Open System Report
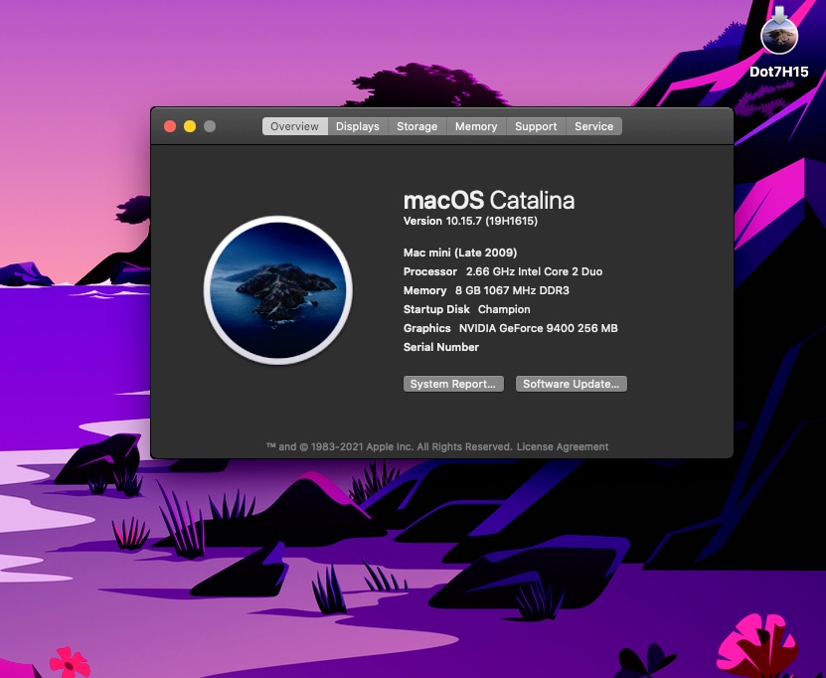 coord(453,384)
